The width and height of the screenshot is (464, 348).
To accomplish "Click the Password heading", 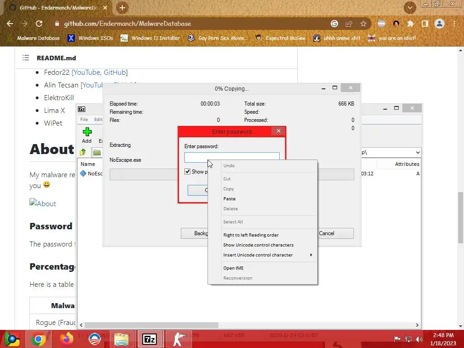I will (51, 226).
